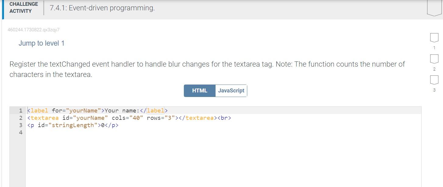This screenshot has height=187, width=443.
Task: Click the CHALLENGE ACTIVITY header label
Action: coord(23,7)
